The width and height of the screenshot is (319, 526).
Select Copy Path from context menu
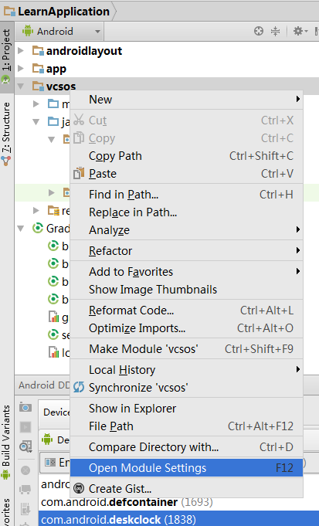coord(186,156)
